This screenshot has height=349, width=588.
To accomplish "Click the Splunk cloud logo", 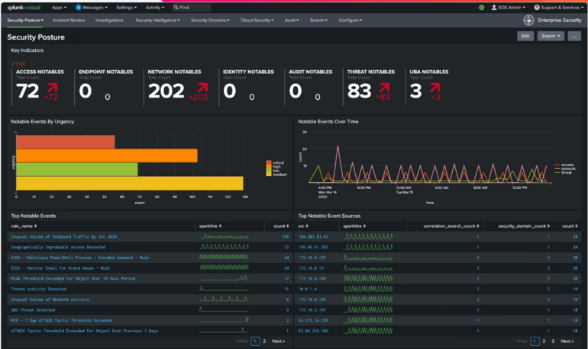I will [23, 8].
